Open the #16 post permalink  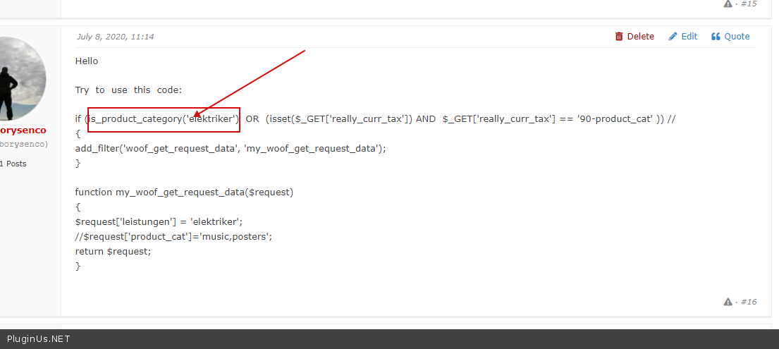coord(749,302)
